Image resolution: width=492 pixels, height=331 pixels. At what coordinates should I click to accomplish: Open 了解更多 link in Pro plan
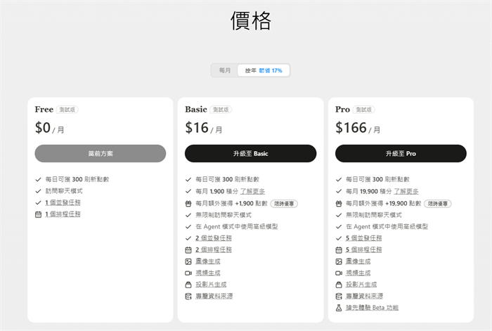[x=406, y=191]
